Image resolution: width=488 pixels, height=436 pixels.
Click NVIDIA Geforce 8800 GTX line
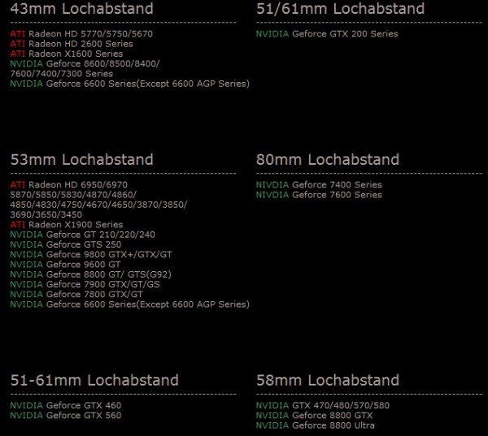coord(314,415)
